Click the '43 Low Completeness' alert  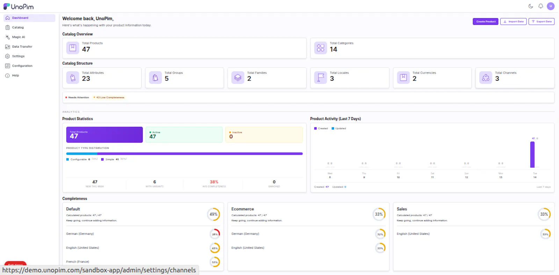[x=109, y=98]
